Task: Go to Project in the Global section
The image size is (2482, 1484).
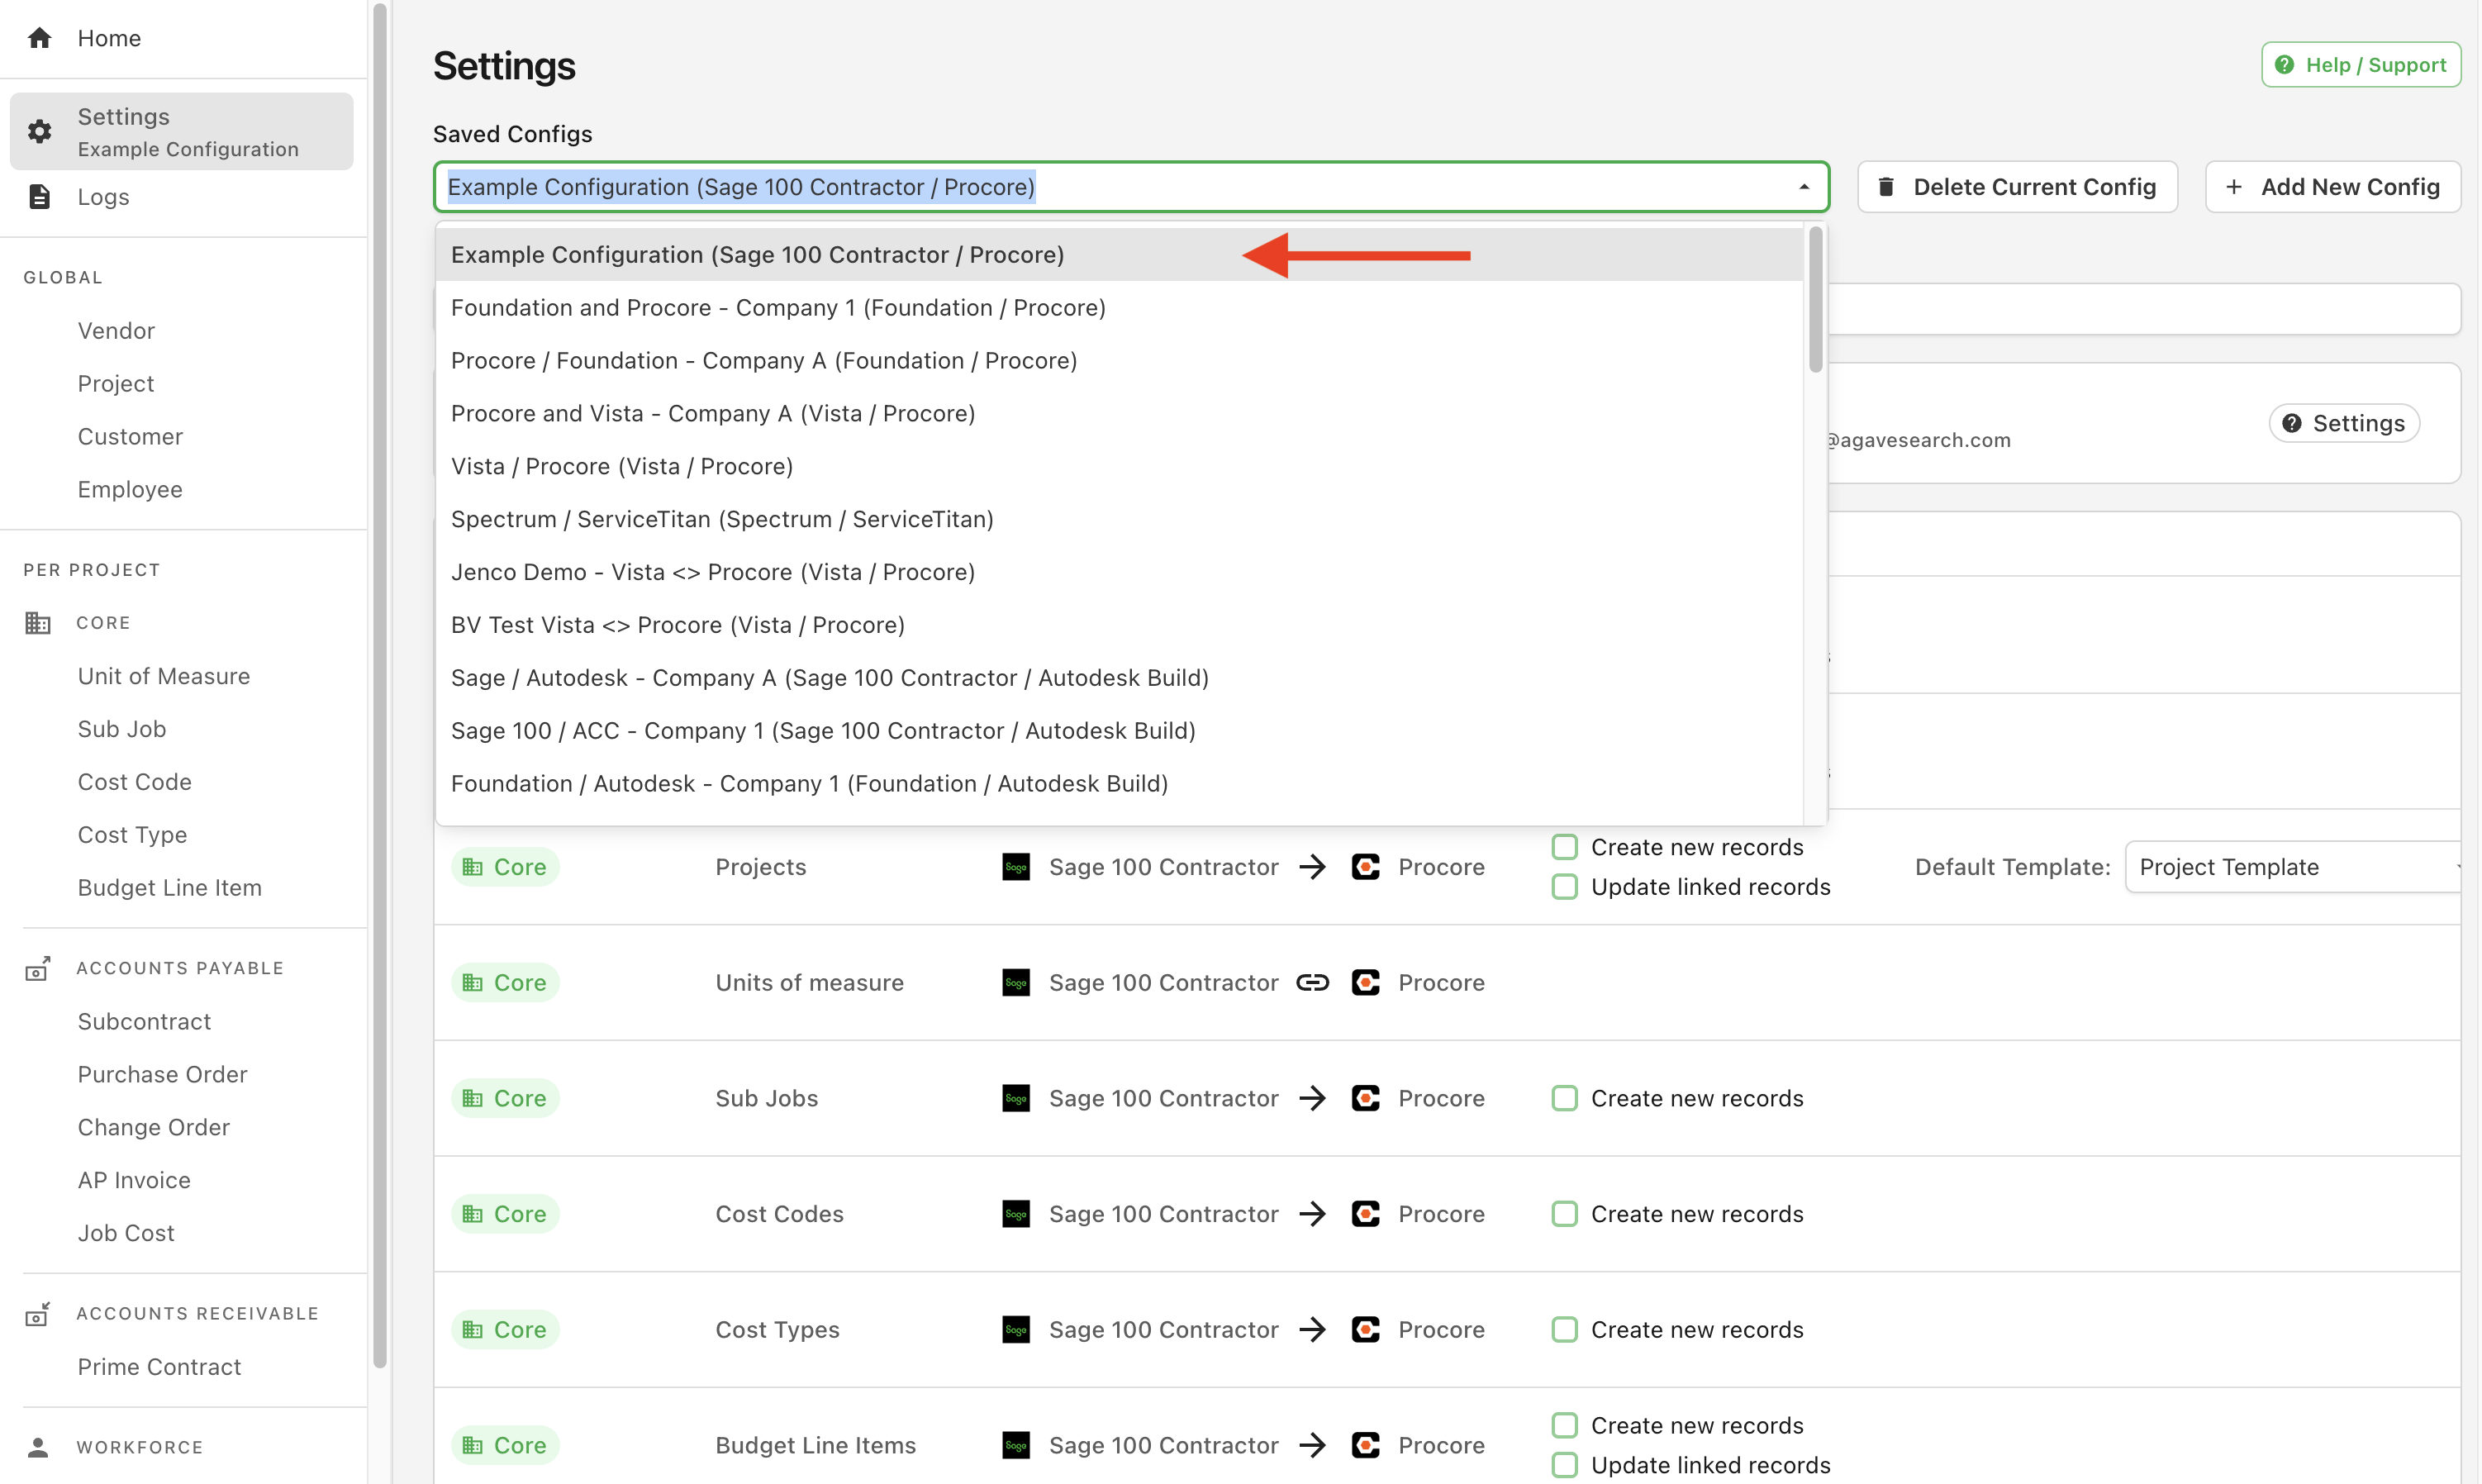Action: click(116, 384)
